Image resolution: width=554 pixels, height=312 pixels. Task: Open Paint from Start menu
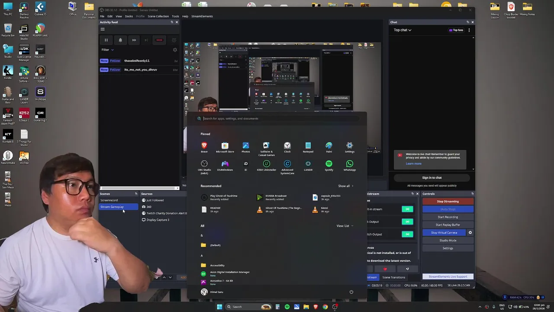(x=329, y=147)
